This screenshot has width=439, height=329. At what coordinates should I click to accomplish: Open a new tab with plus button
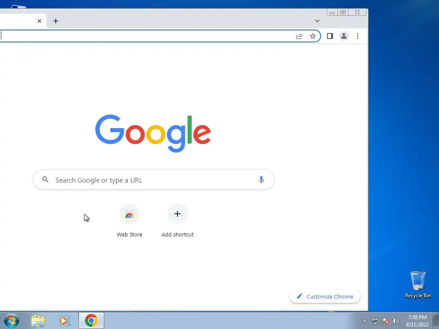tap(56, 21)
